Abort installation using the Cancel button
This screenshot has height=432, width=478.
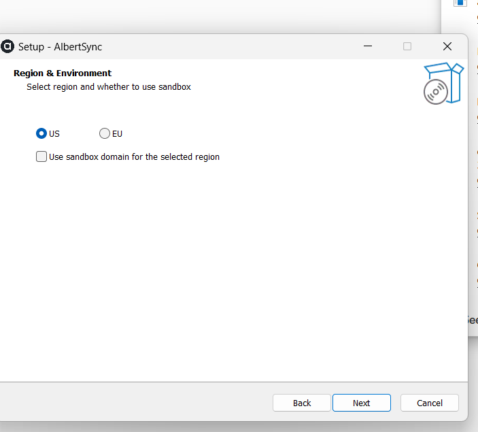tap(429, 403)
